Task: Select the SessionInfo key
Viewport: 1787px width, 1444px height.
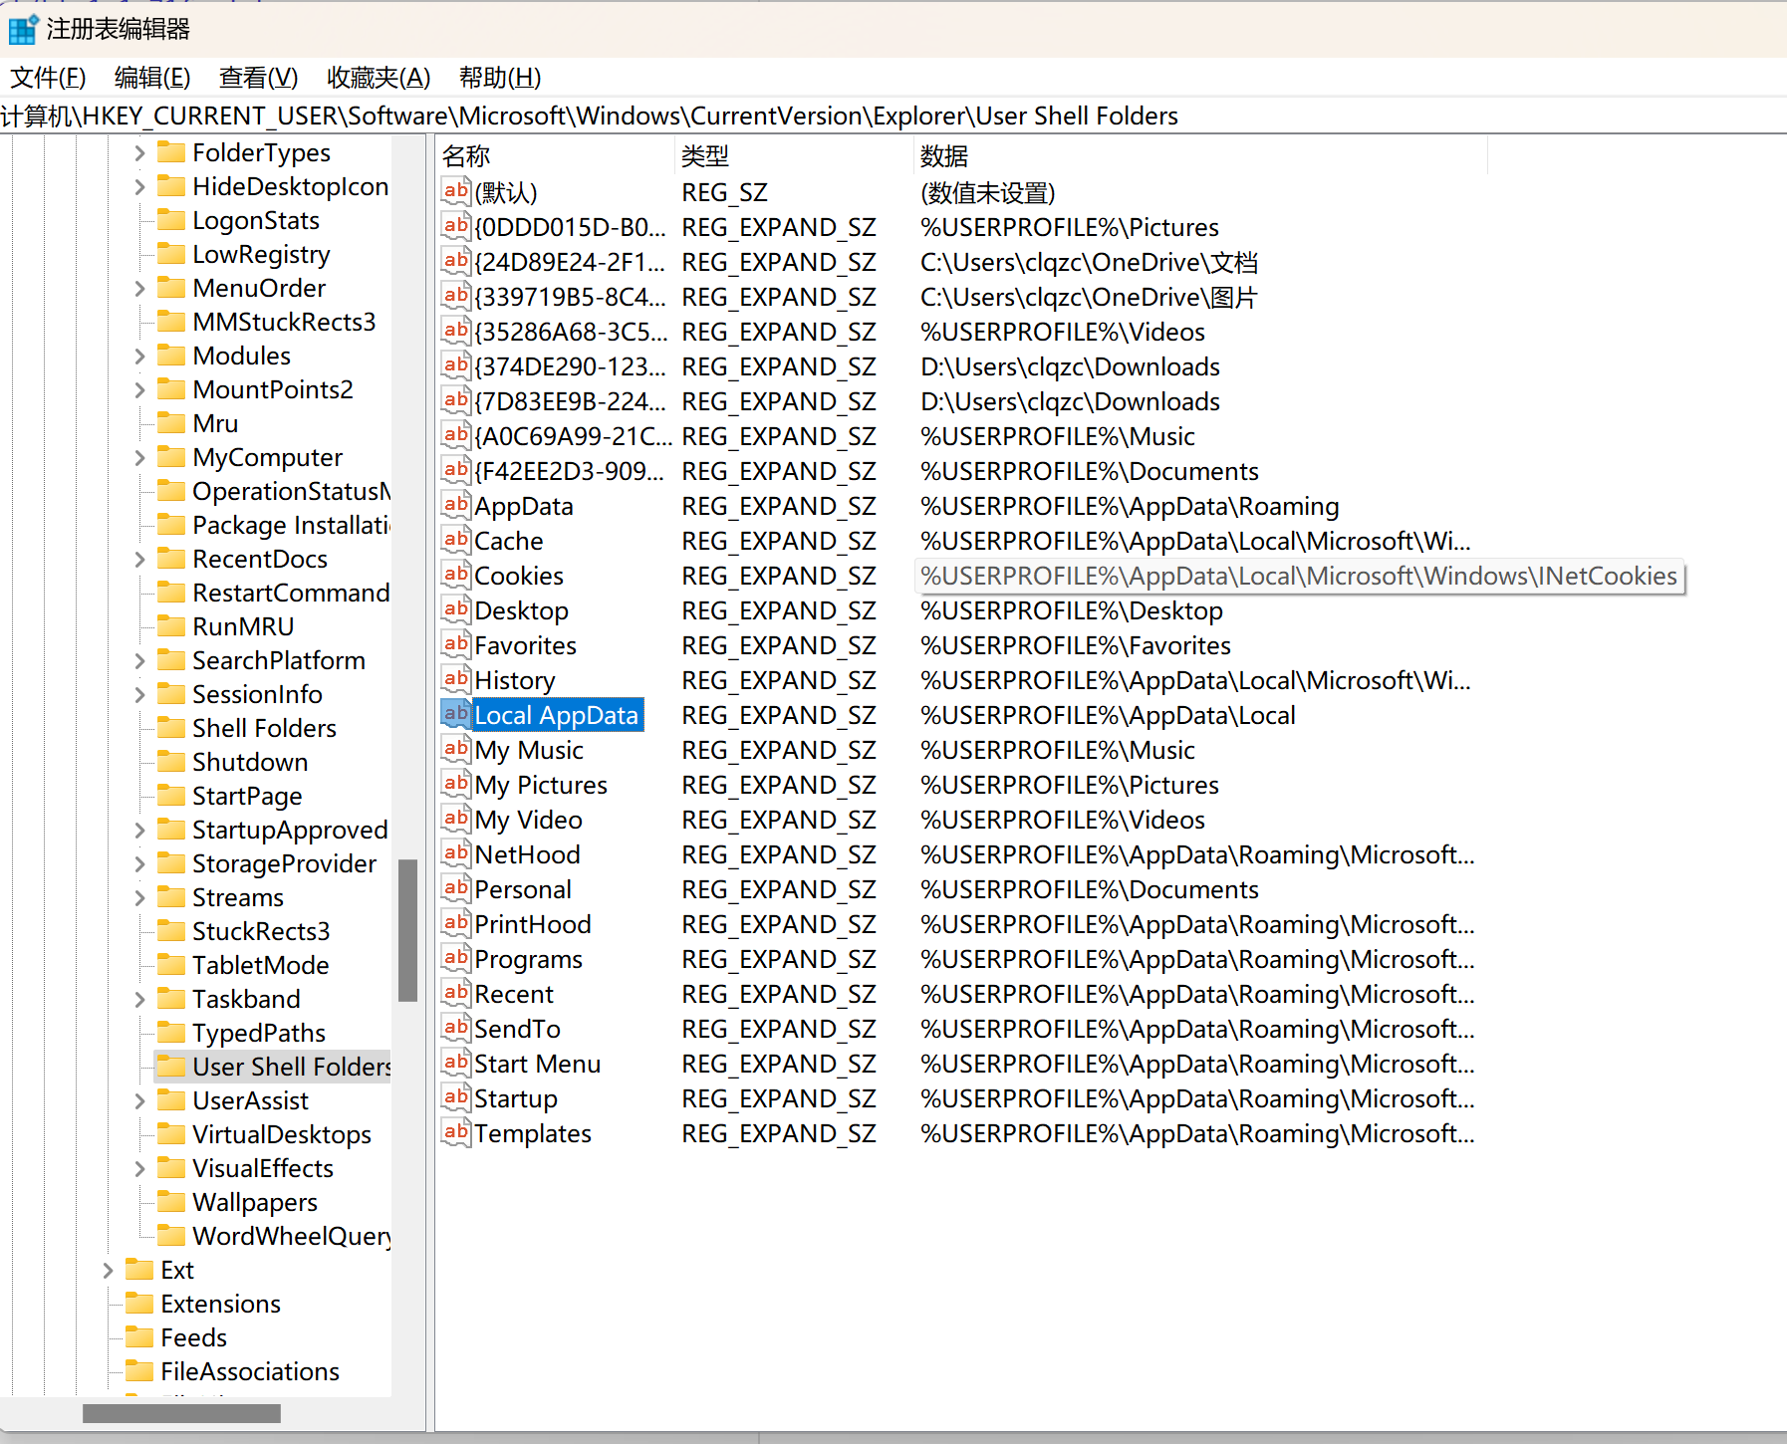Action: click(257, 694)
